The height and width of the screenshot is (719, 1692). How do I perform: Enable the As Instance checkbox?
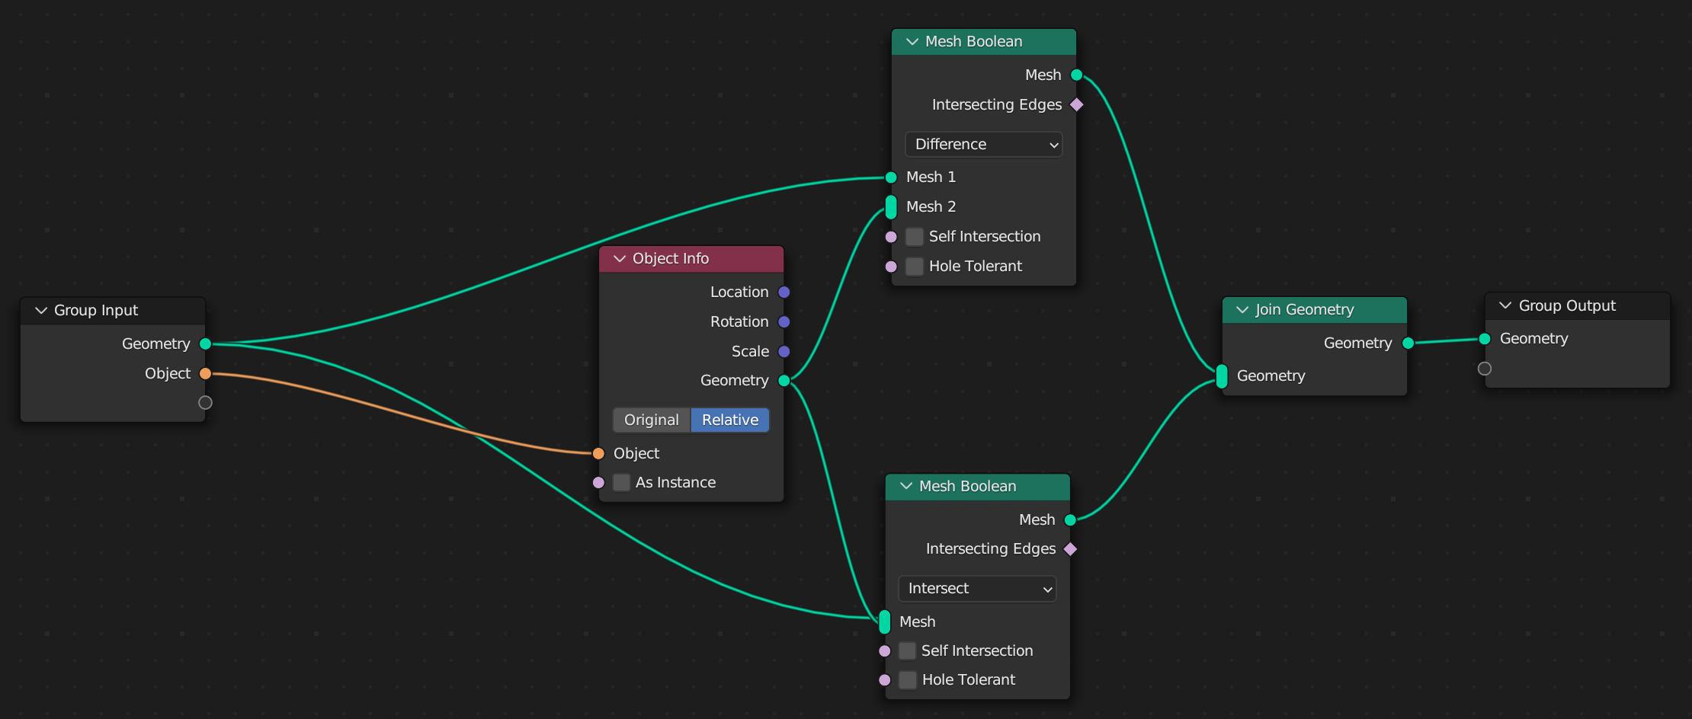point(622,482)
